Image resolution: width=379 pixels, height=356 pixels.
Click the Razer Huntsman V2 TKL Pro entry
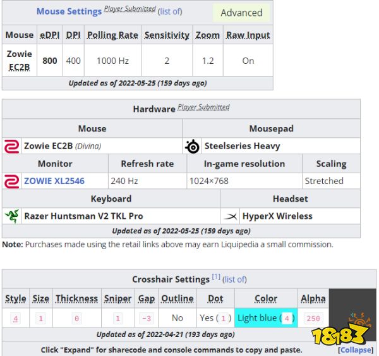83,216
